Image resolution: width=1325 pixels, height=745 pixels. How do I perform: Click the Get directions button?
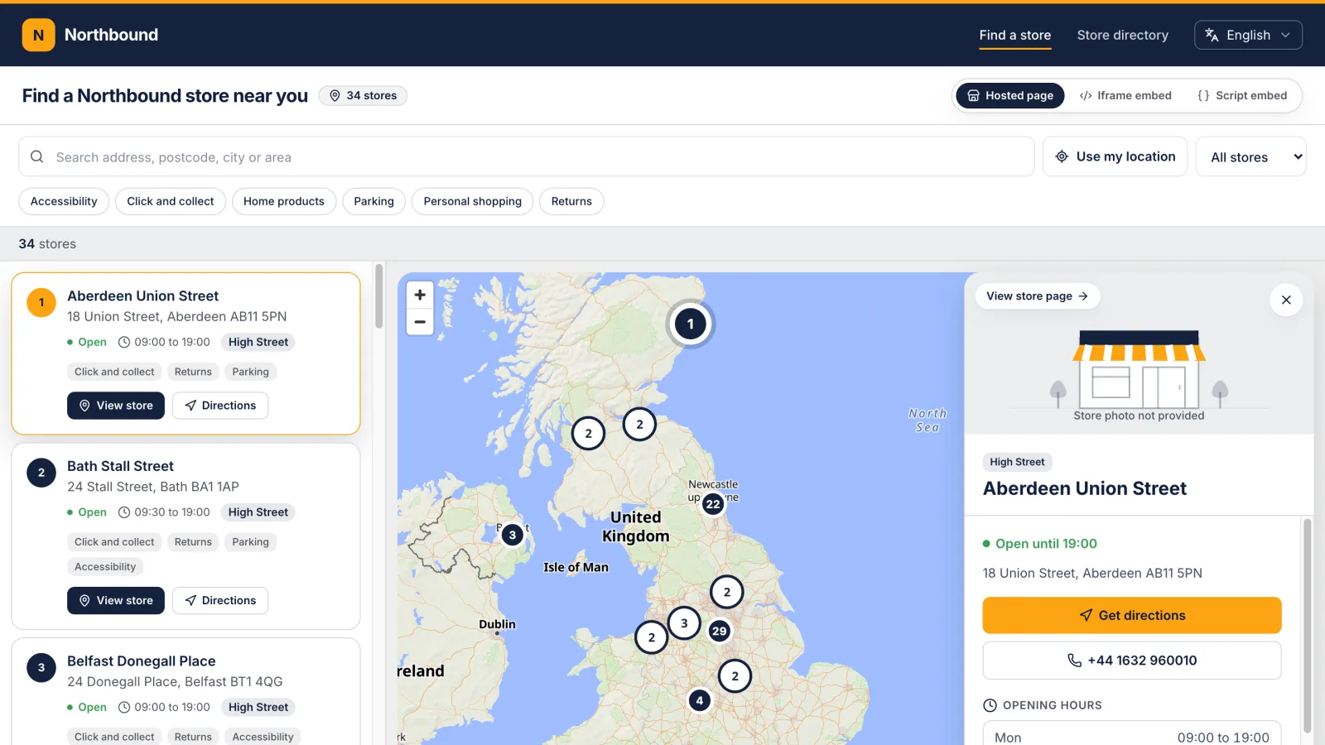[1132, 615]
